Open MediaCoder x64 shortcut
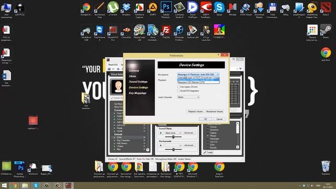This screenshot has height=189, width=336. pos(139,33)
